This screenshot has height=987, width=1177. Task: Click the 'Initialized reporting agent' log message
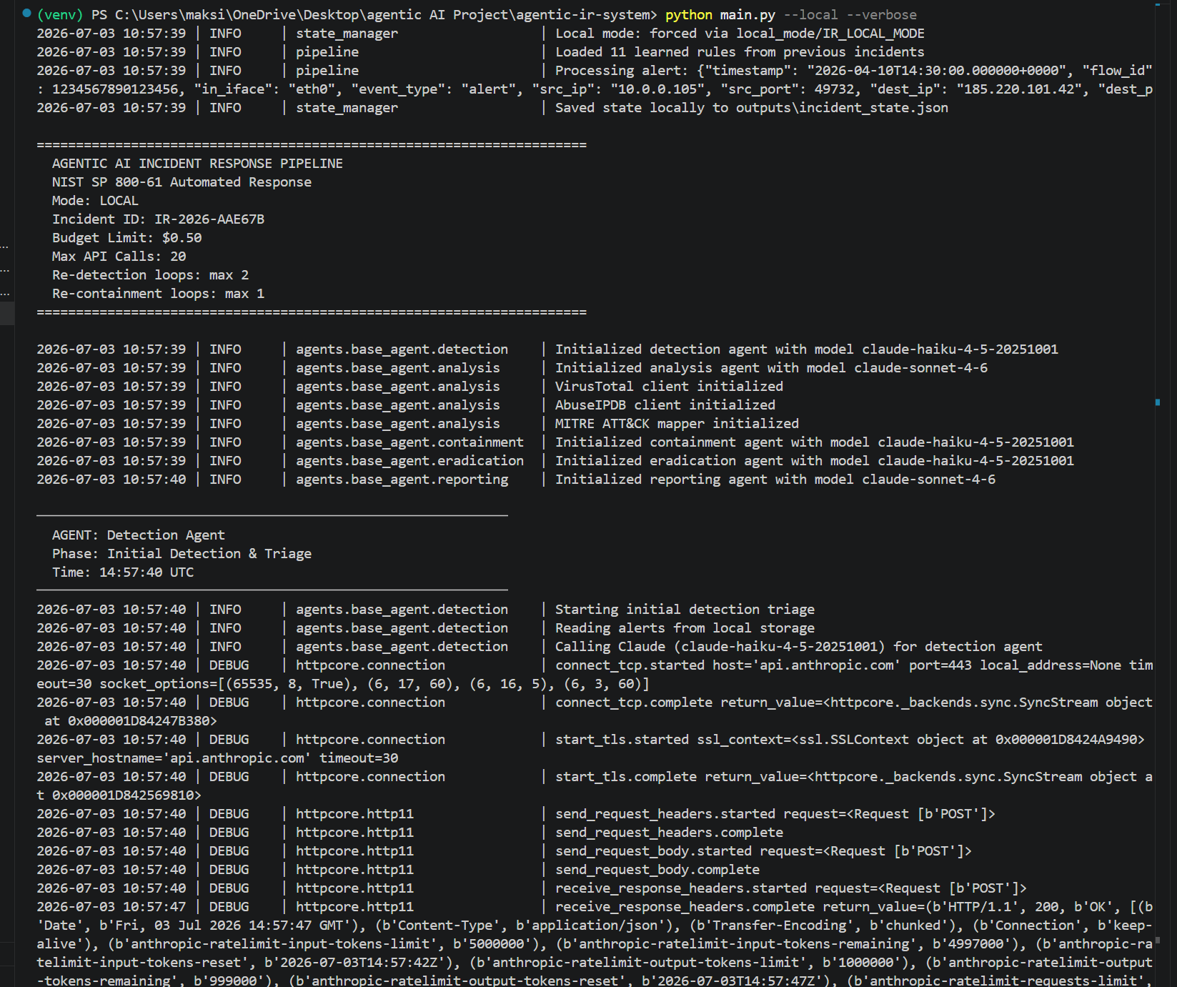775,480
